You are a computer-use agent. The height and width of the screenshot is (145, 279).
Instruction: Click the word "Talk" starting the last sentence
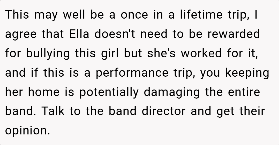(52, 111)
